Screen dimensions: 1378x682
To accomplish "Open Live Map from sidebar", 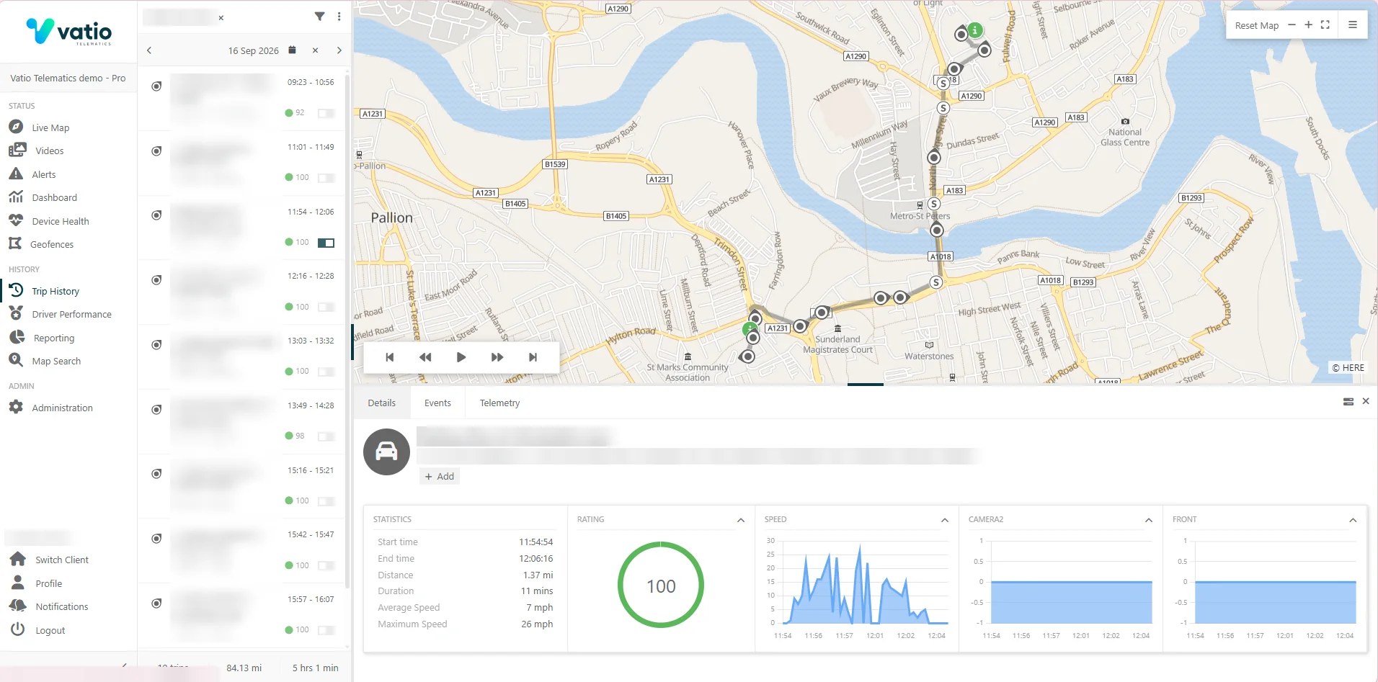I will pos(50,127).
